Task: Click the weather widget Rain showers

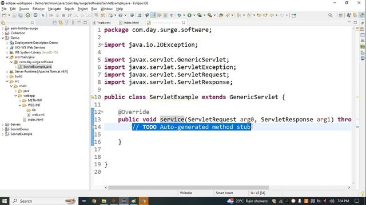Action: click(248, 201)
